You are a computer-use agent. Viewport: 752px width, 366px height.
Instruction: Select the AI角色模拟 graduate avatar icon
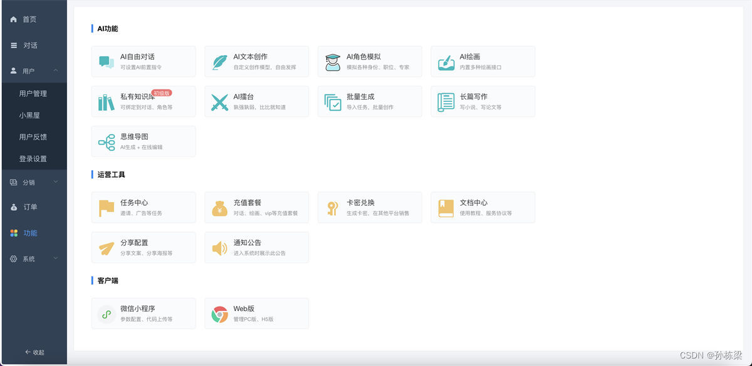pyautogui.click(x=333, y=62)
